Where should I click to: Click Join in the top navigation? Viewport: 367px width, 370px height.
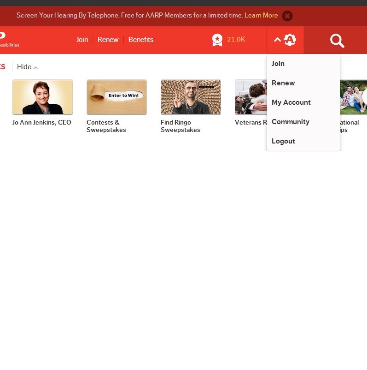(x=82, y=40)
